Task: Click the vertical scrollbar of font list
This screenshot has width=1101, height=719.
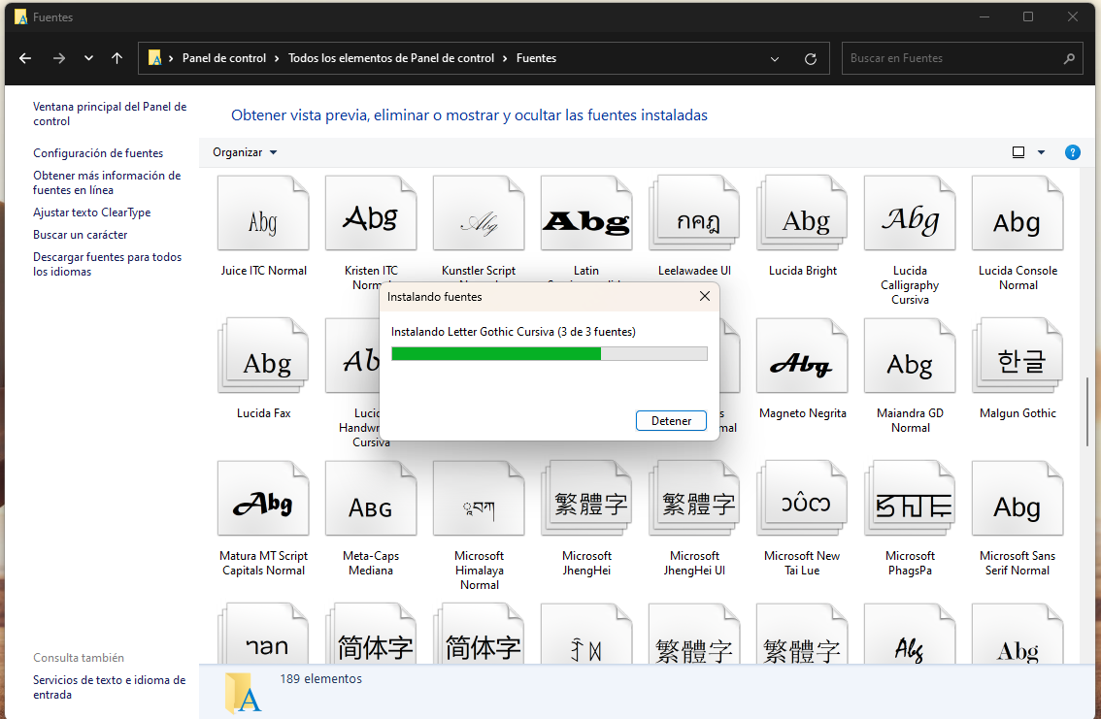Action: 1087,411
